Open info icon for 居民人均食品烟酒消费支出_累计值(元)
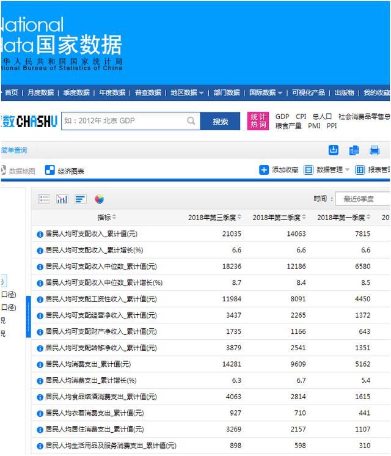The width and height of the screenshot is (391, 456). tap(40, 397)
